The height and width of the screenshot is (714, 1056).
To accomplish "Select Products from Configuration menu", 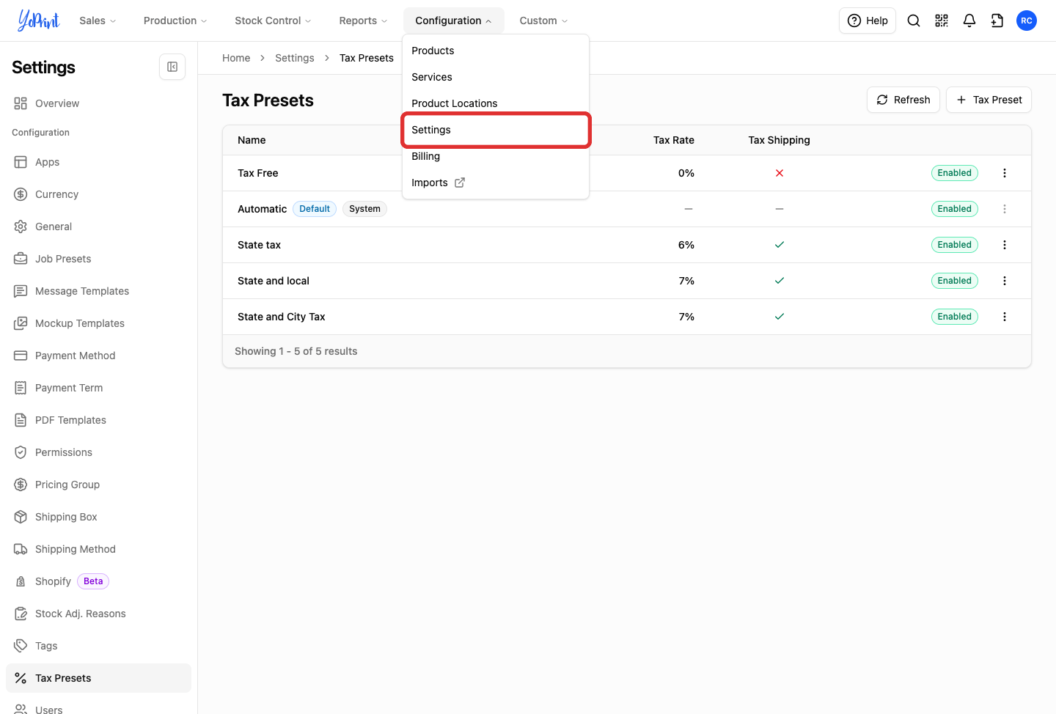I will 496,51.
